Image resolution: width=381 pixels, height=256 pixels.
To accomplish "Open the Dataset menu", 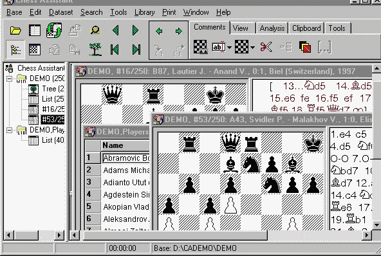I will [60, 12].
